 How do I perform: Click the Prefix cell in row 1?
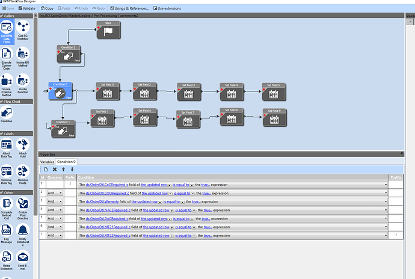(x=70, y=185)
